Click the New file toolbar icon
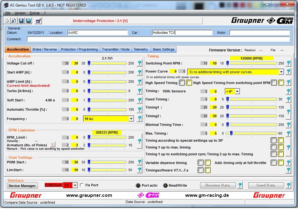Viewport: 298px width, 217px height. point(7,21)
